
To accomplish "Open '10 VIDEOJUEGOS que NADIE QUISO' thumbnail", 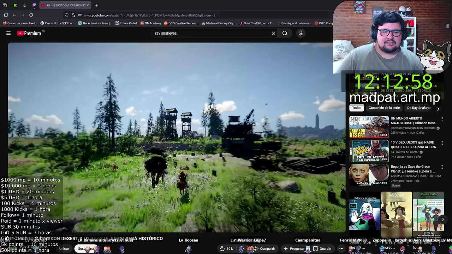I will pyautogui.click(x=369, y=151).
